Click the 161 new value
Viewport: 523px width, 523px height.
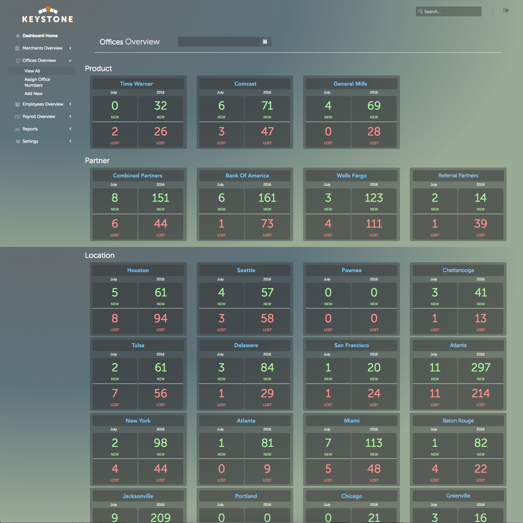pyautogui.click(x=267, y=198)
